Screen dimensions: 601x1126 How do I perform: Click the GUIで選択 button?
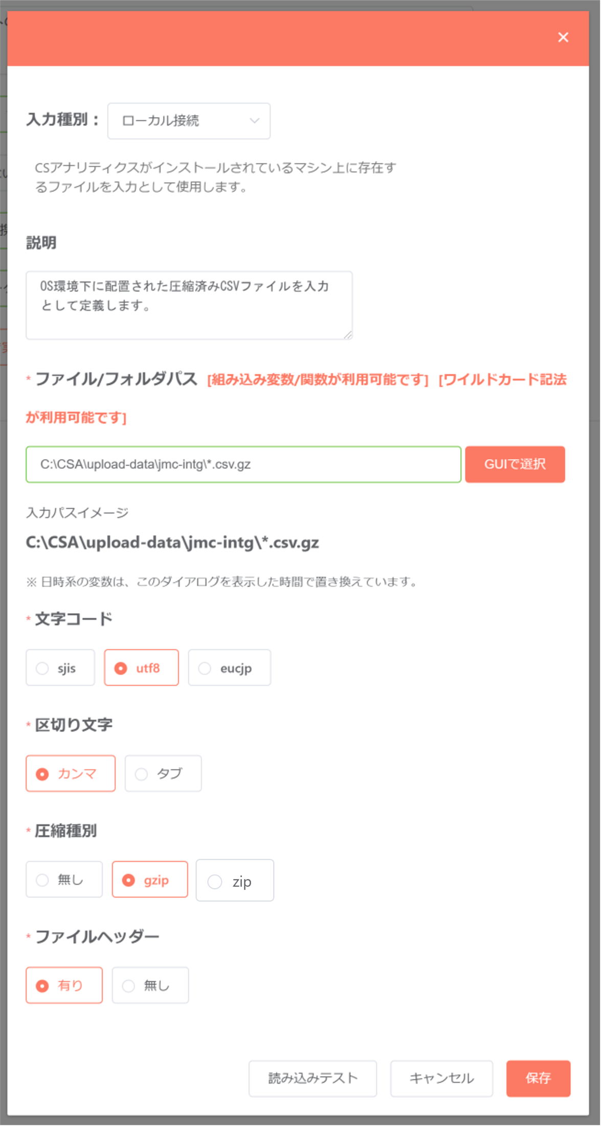click(x=515, y=464)
